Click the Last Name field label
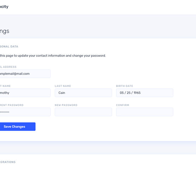 pos(63,86)
